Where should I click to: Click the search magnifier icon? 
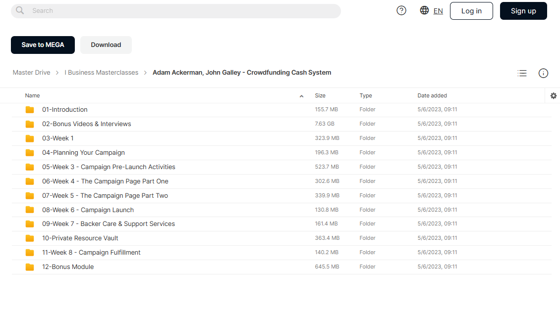20,10
